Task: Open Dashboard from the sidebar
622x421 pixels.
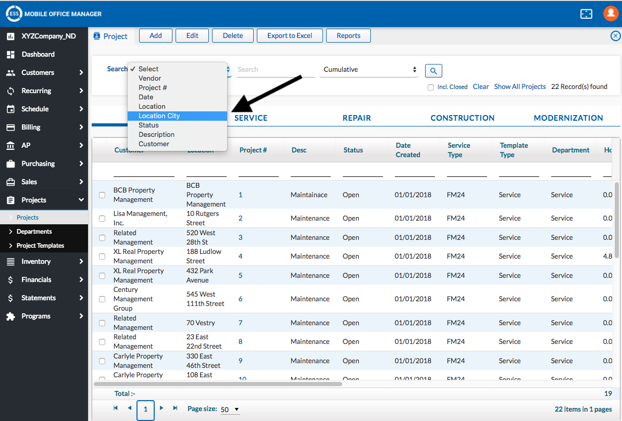Action: click(38, 54)
